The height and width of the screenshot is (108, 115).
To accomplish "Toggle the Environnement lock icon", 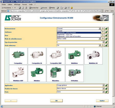I will [x=106, y=28].
